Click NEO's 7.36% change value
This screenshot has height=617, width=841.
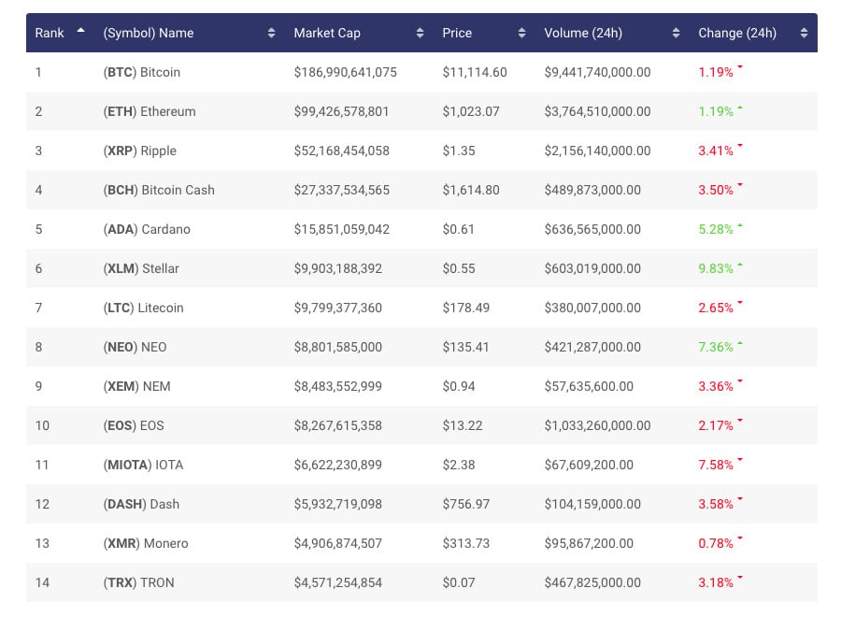[716, 347]
